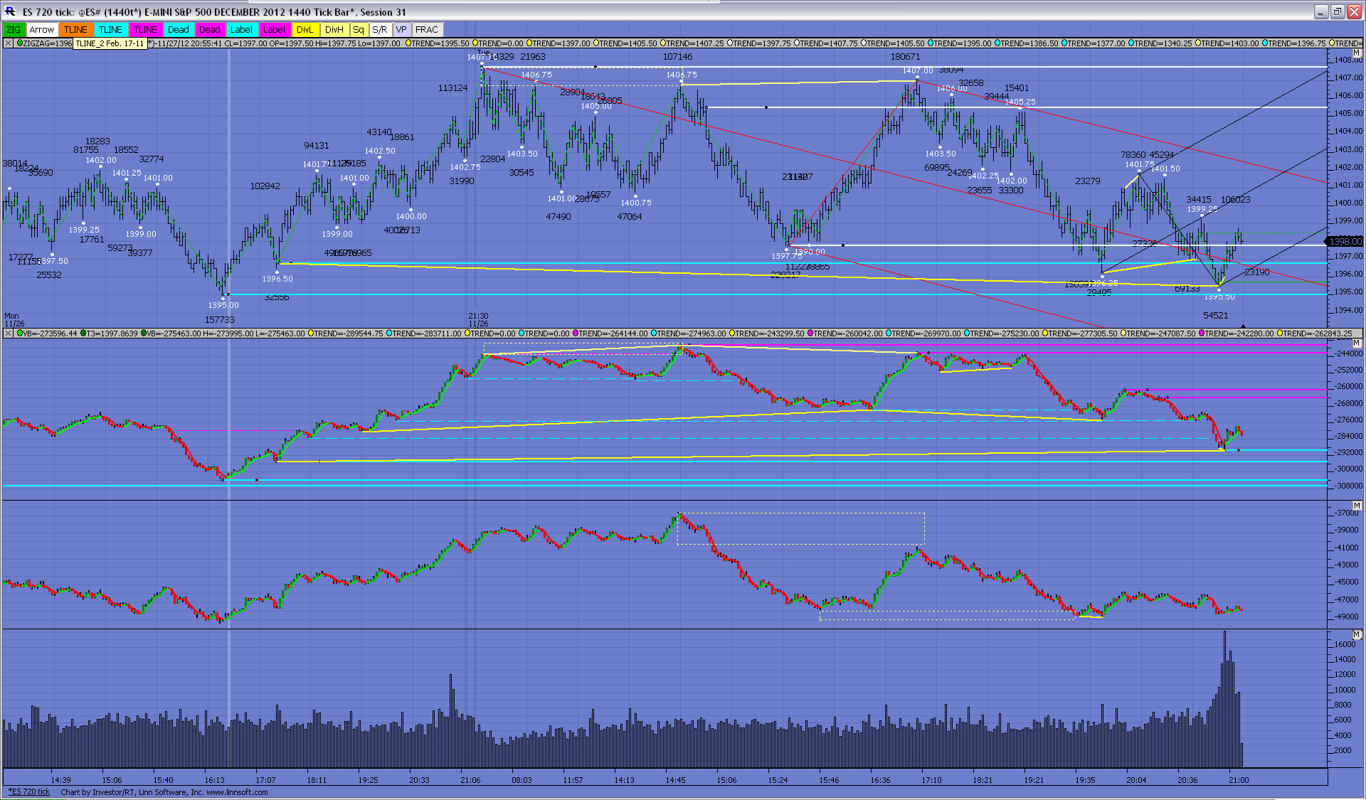Click the M button on the price pane
This screenshot has width=1366, height=800.
click(x=1357, y=53)
